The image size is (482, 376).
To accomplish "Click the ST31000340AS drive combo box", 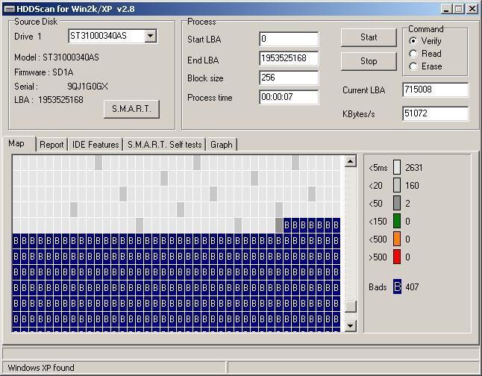I will click(113, 36).
